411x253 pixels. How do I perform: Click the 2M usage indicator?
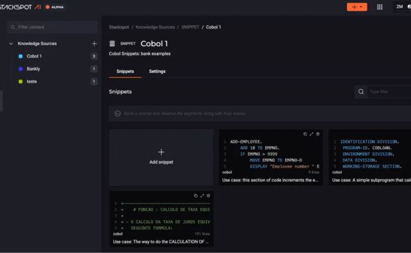click(399, 7)
